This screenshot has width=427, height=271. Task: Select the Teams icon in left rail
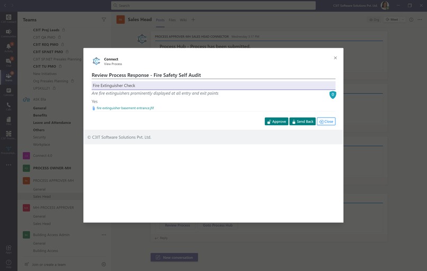[8, 77]
